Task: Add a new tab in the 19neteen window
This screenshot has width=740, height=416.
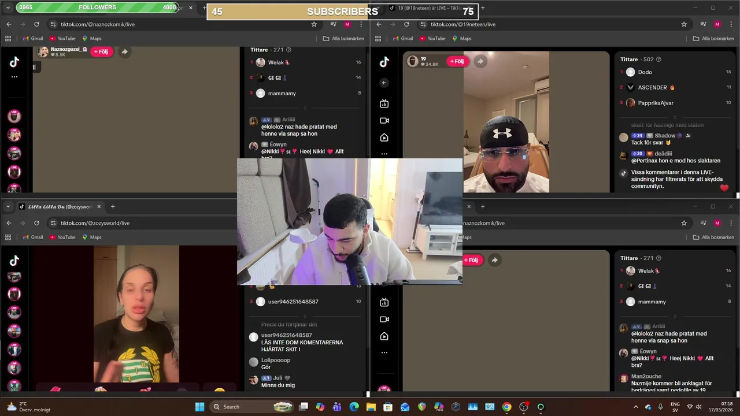Action: [x=483, y=8]
